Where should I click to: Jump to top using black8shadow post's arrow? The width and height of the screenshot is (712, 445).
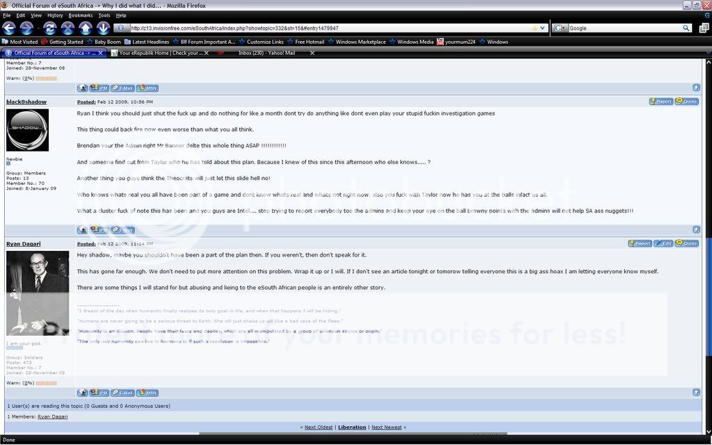coord(696,229)
